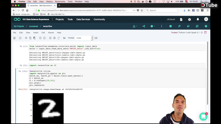The width and height of the screenshot is (221, 124).
Task: Interrupt the kernel with stop icon
Action: coord(55,38)
